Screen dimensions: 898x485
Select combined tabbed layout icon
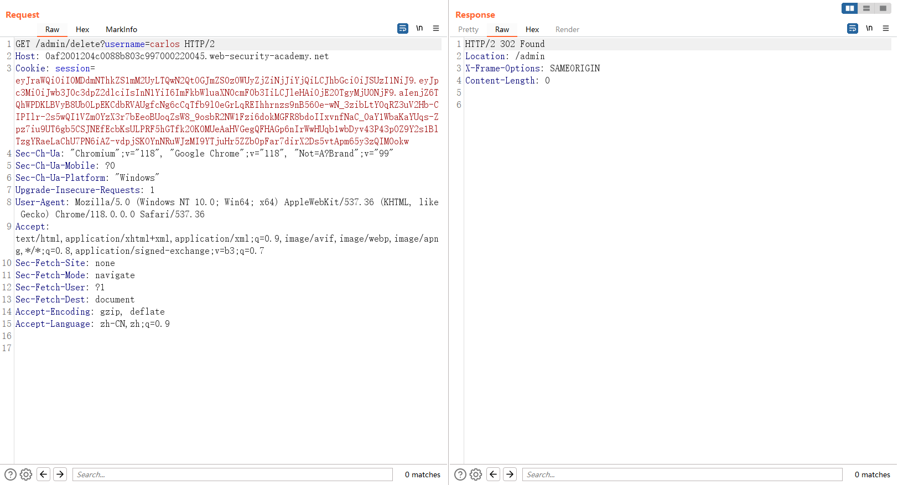click(883, 8)
